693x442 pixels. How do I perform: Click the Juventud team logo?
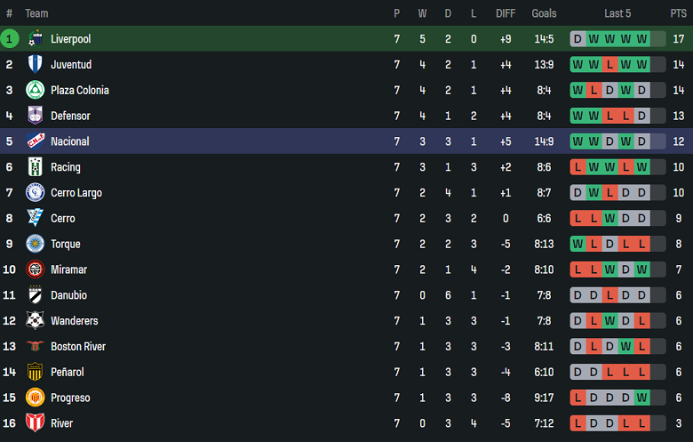coord(36,65)
